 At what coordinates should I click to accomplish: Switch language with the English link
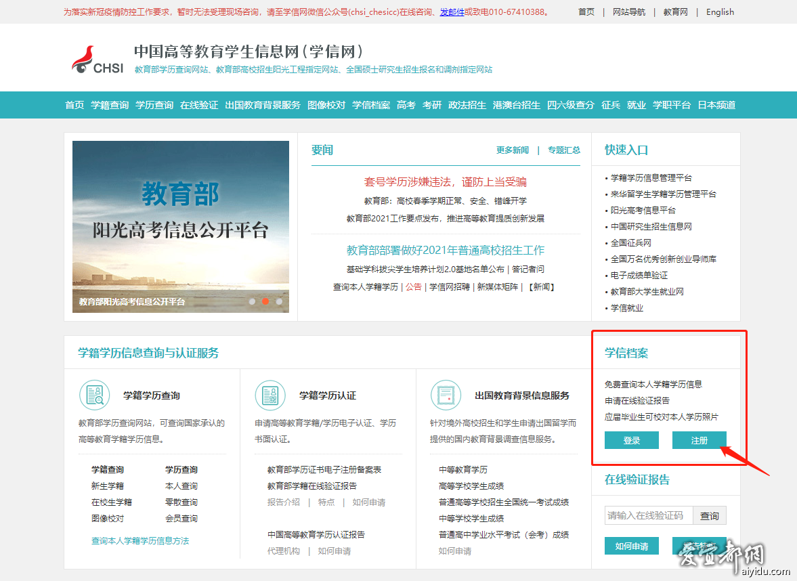(720, 12)
